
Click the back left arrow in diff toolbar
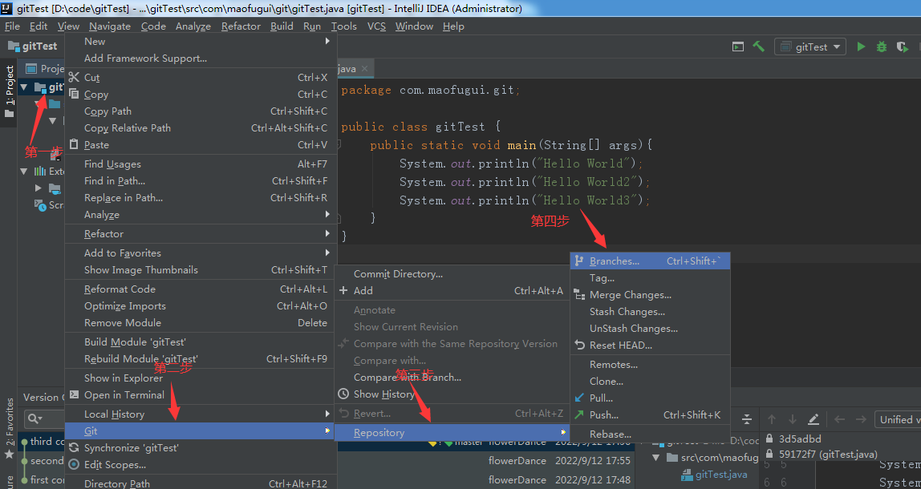tap(839, 419)
